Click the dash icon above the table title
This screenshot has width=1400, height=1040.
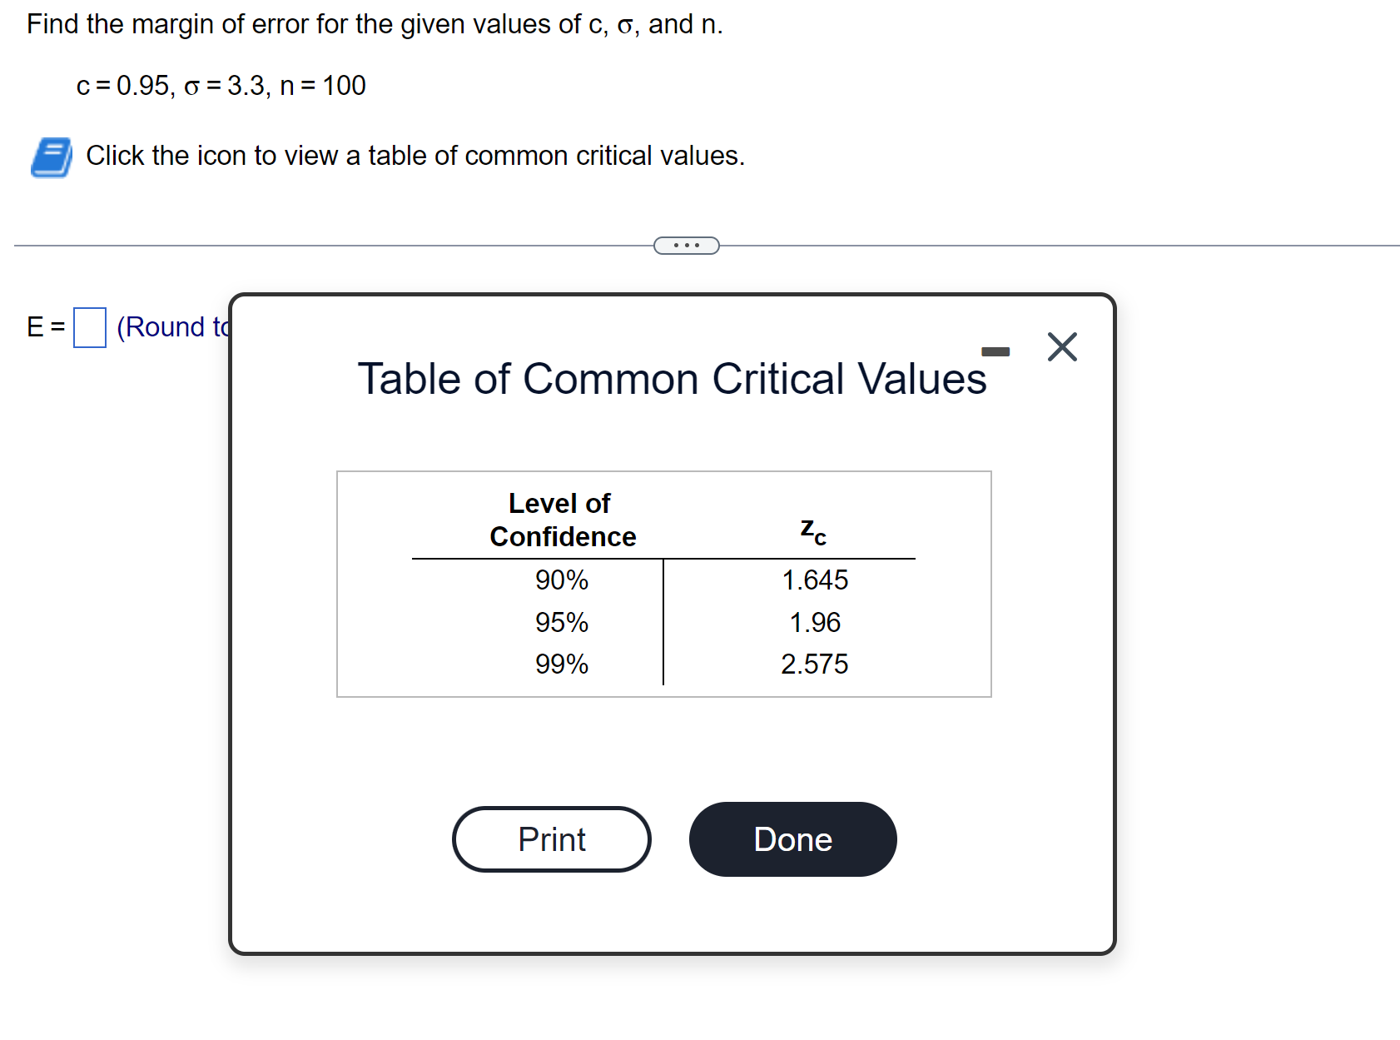(995, 351)
